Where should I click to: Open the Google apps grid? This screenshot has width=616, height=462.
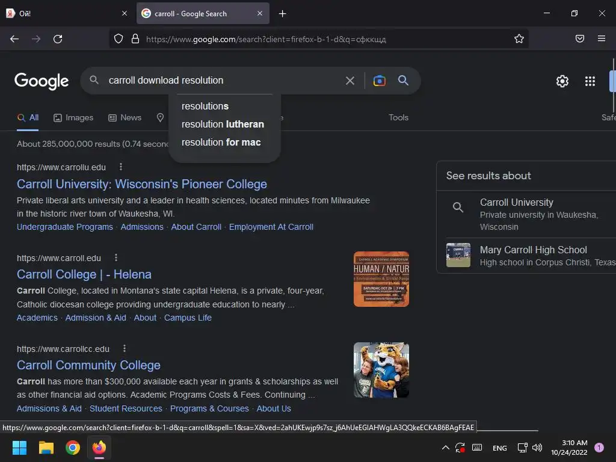coord(590,81)
